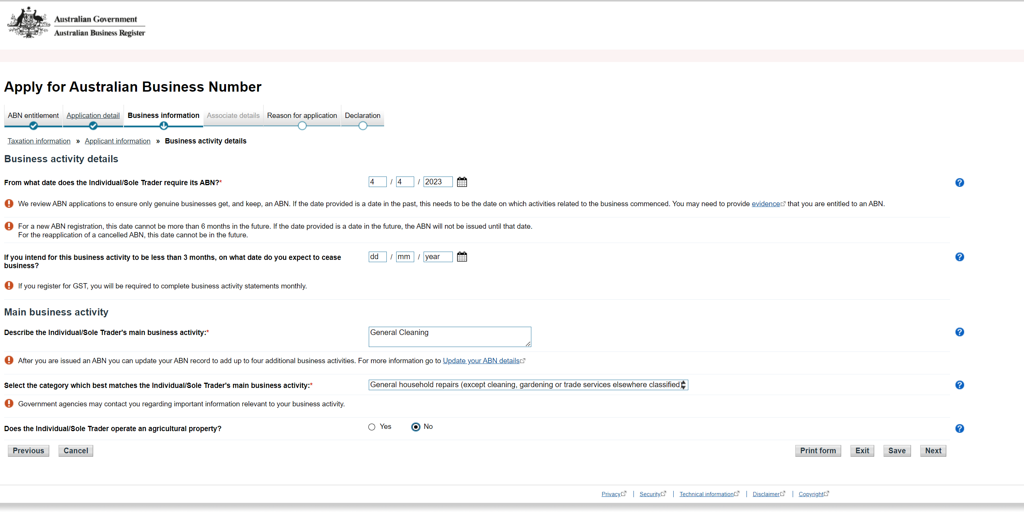
Task: Click the main business activity text area
Action: point(449,336)
